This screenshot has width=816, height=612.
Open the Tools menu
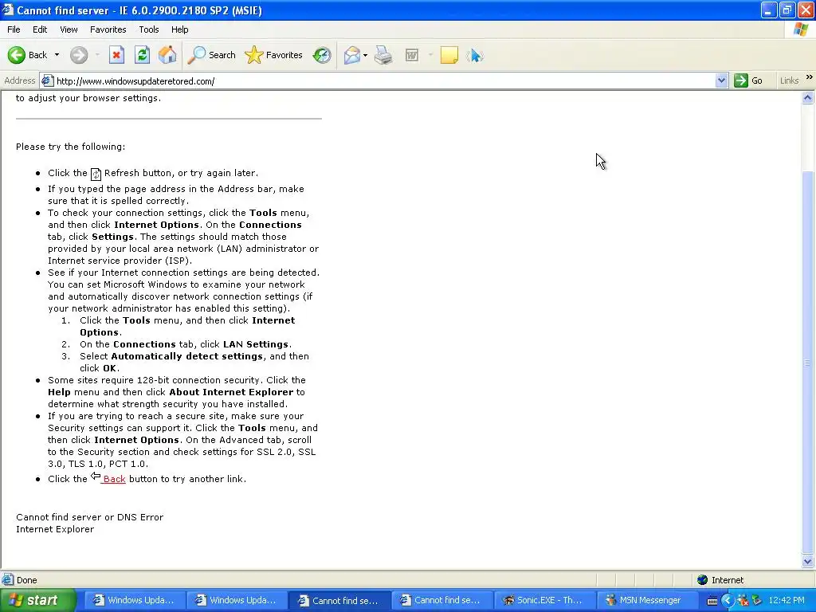tap(148, 29)
